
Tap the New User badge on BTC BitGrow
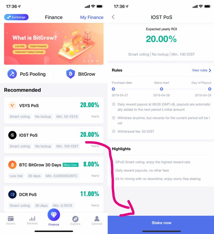pyautogui.click(x=71, y=165)
